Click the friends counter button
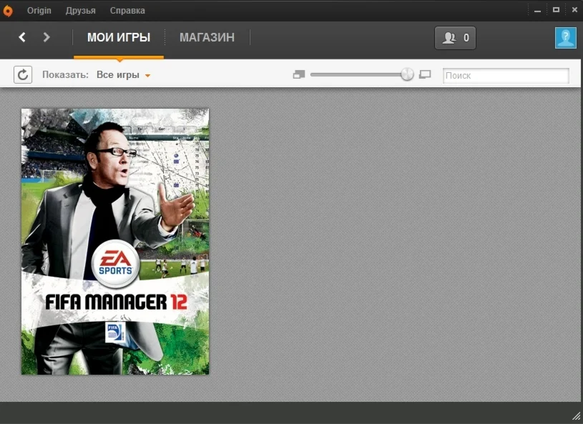This screenshot has height=424, width=583. pos(455,37)
